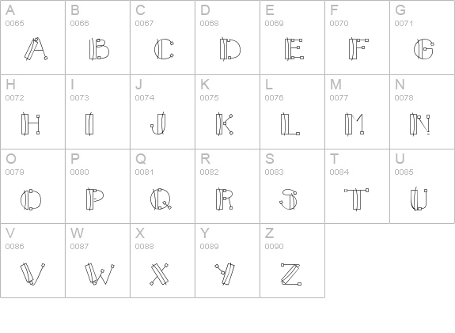Viewport: 455px width, 333px height.
Task: Select the glyph cell for letter A
Action: click(32, 37)
